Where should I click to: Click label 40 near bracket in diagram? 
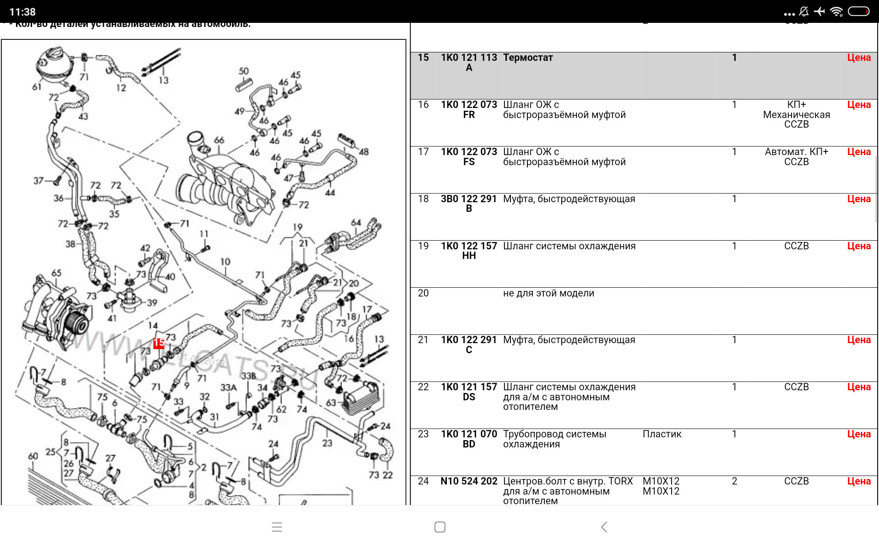(x=170, y=277)
